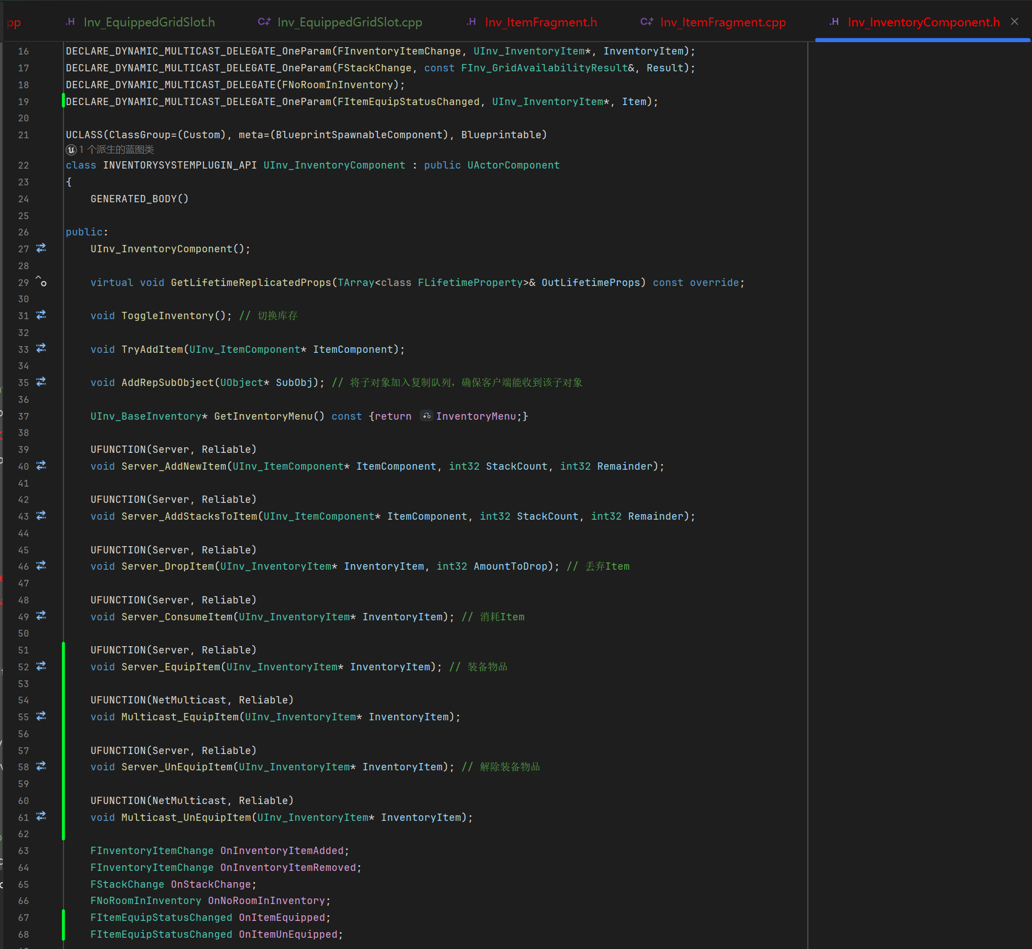
Task: Click the gutter navigation icon beside AddRepSubObject
Action: pyautogui.click(x=41, y=382)
